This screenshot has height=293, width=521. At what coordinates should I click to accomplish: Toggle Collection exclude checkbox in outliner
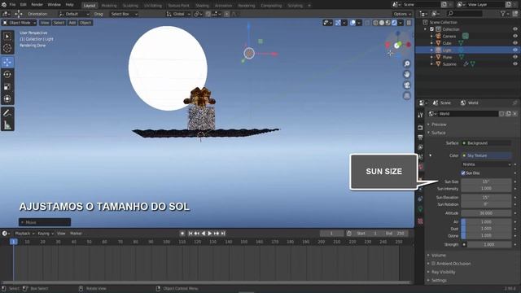[432, 29]
